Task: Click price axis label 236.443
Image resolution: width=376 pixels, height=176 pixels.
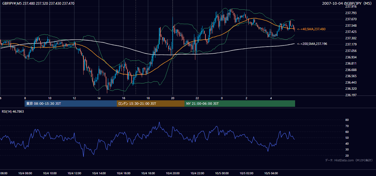Action: [x=351, y=82]
